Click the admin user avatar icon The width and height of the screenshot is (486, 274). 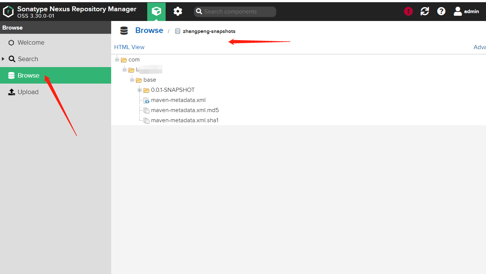[457, 12]
